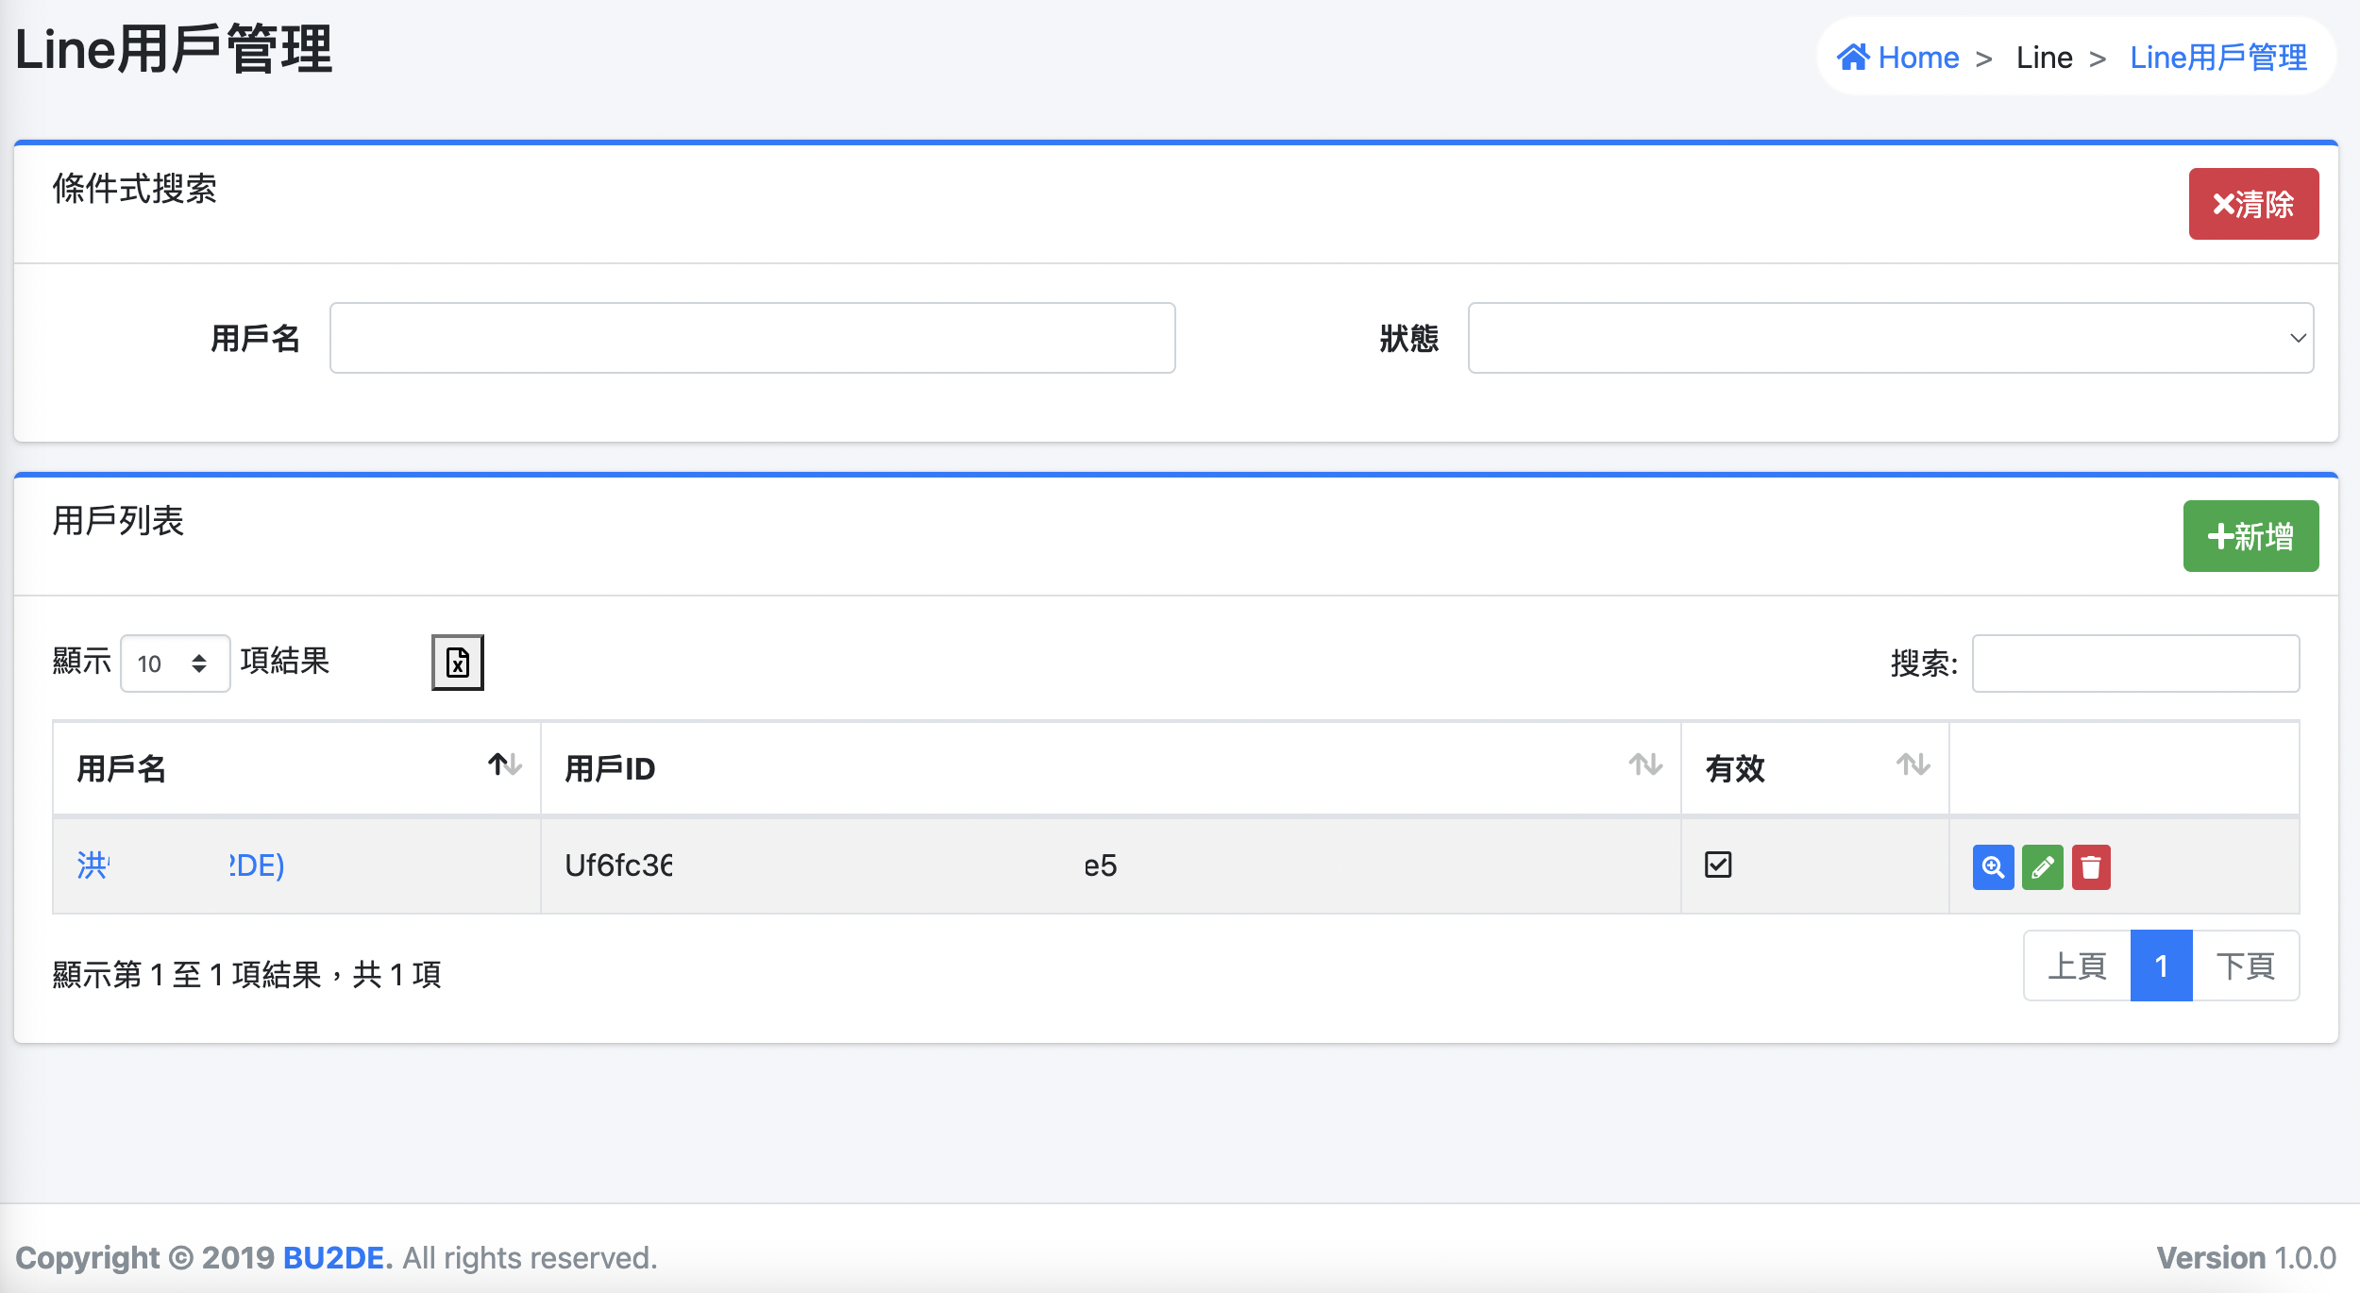Go to Line用戶管理 breadcrumb link

2218,58
